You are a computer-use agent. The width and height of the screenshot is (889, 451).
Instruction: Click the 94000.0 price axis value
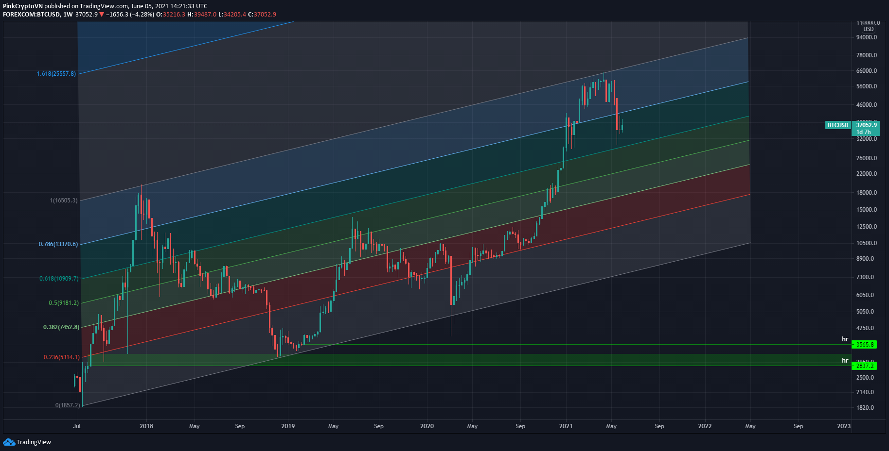tap(867, 37)
